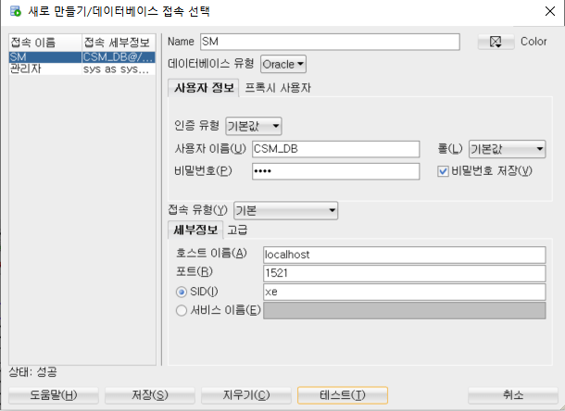This screenshot has height=411, width=565.
Task: Close the connection dialog window
Action: click(x=547, y=10)
